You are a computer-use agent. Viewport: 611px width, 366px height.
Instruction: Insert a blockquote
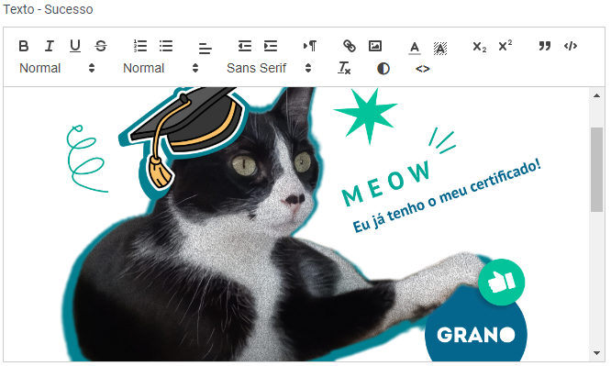point(545,46)
